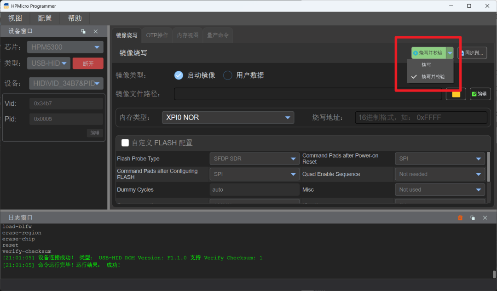The image size is (497, 291).
Task: Click the 命令运行完毕 log entry
Action: point(62,265)
